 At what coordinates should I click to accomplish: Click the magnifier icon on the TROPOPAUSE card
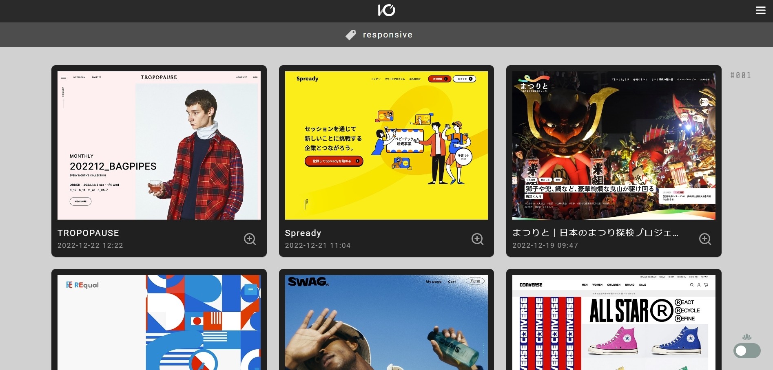click(250, 239)
